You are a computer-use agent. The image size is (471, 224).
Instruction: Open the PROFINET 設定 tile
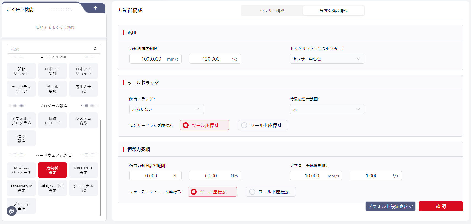[x=83, y=170]
